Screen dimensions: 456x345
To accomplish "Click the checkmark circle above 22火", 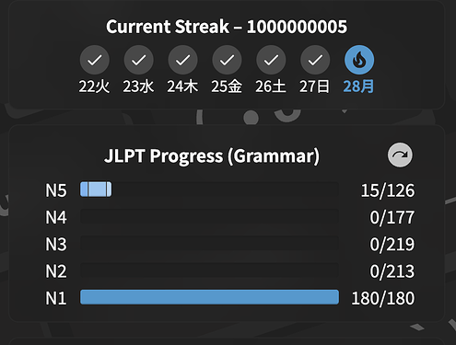I will (95, 60).
